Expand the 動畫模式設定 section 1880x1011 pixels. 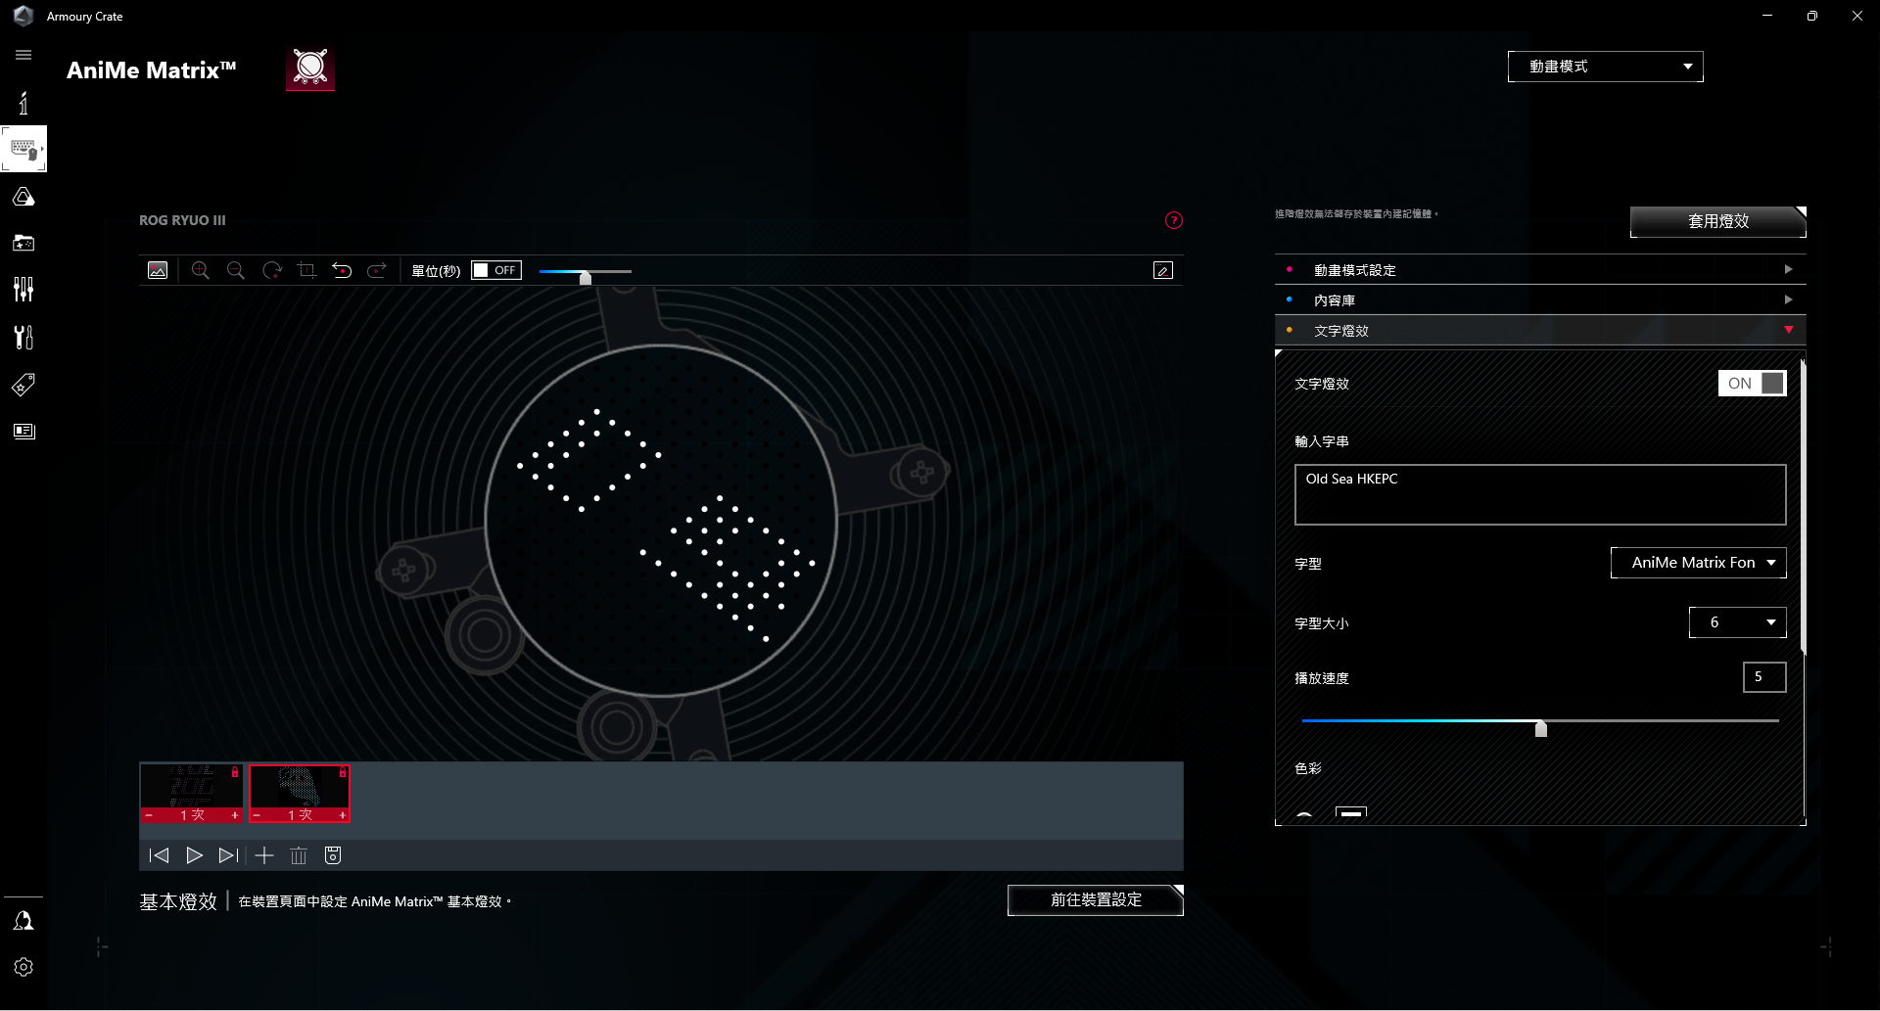click(1540, 269)
